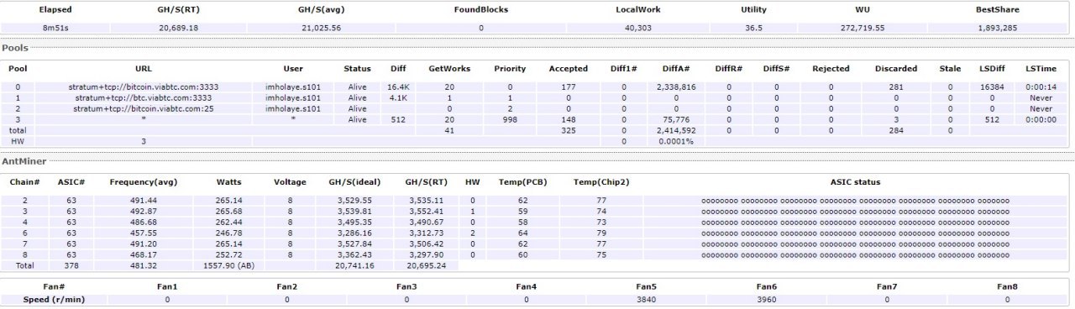Screen dimensions: 1075x309
Task: Click the Speed (r/min) row label
Action: [x=54, y=299]
